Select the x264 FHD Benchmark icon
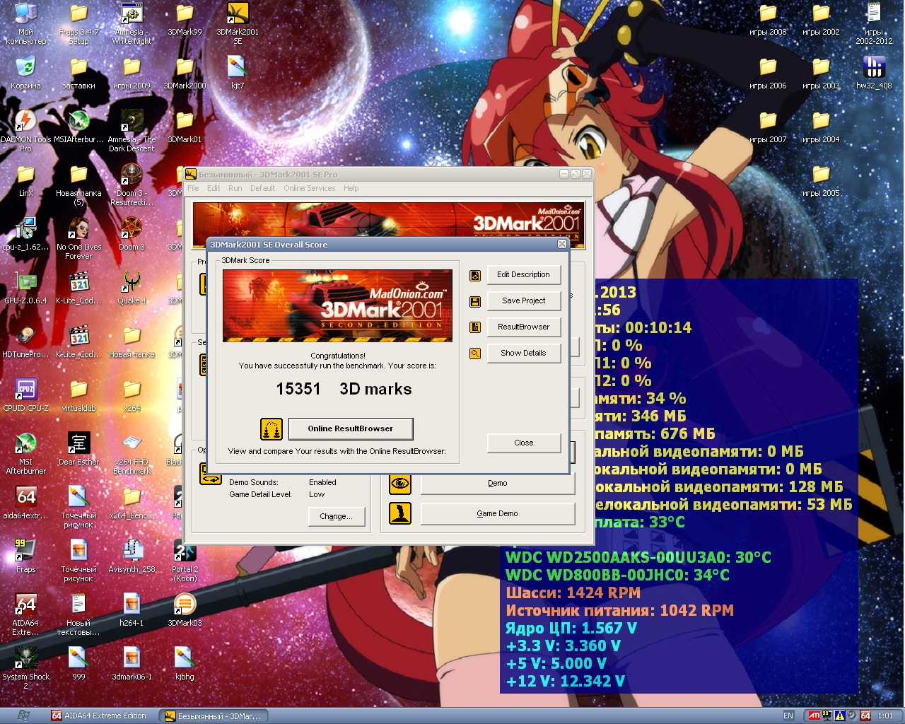The width and height of the screenshot is (905, 724). [x=132, y=454]
